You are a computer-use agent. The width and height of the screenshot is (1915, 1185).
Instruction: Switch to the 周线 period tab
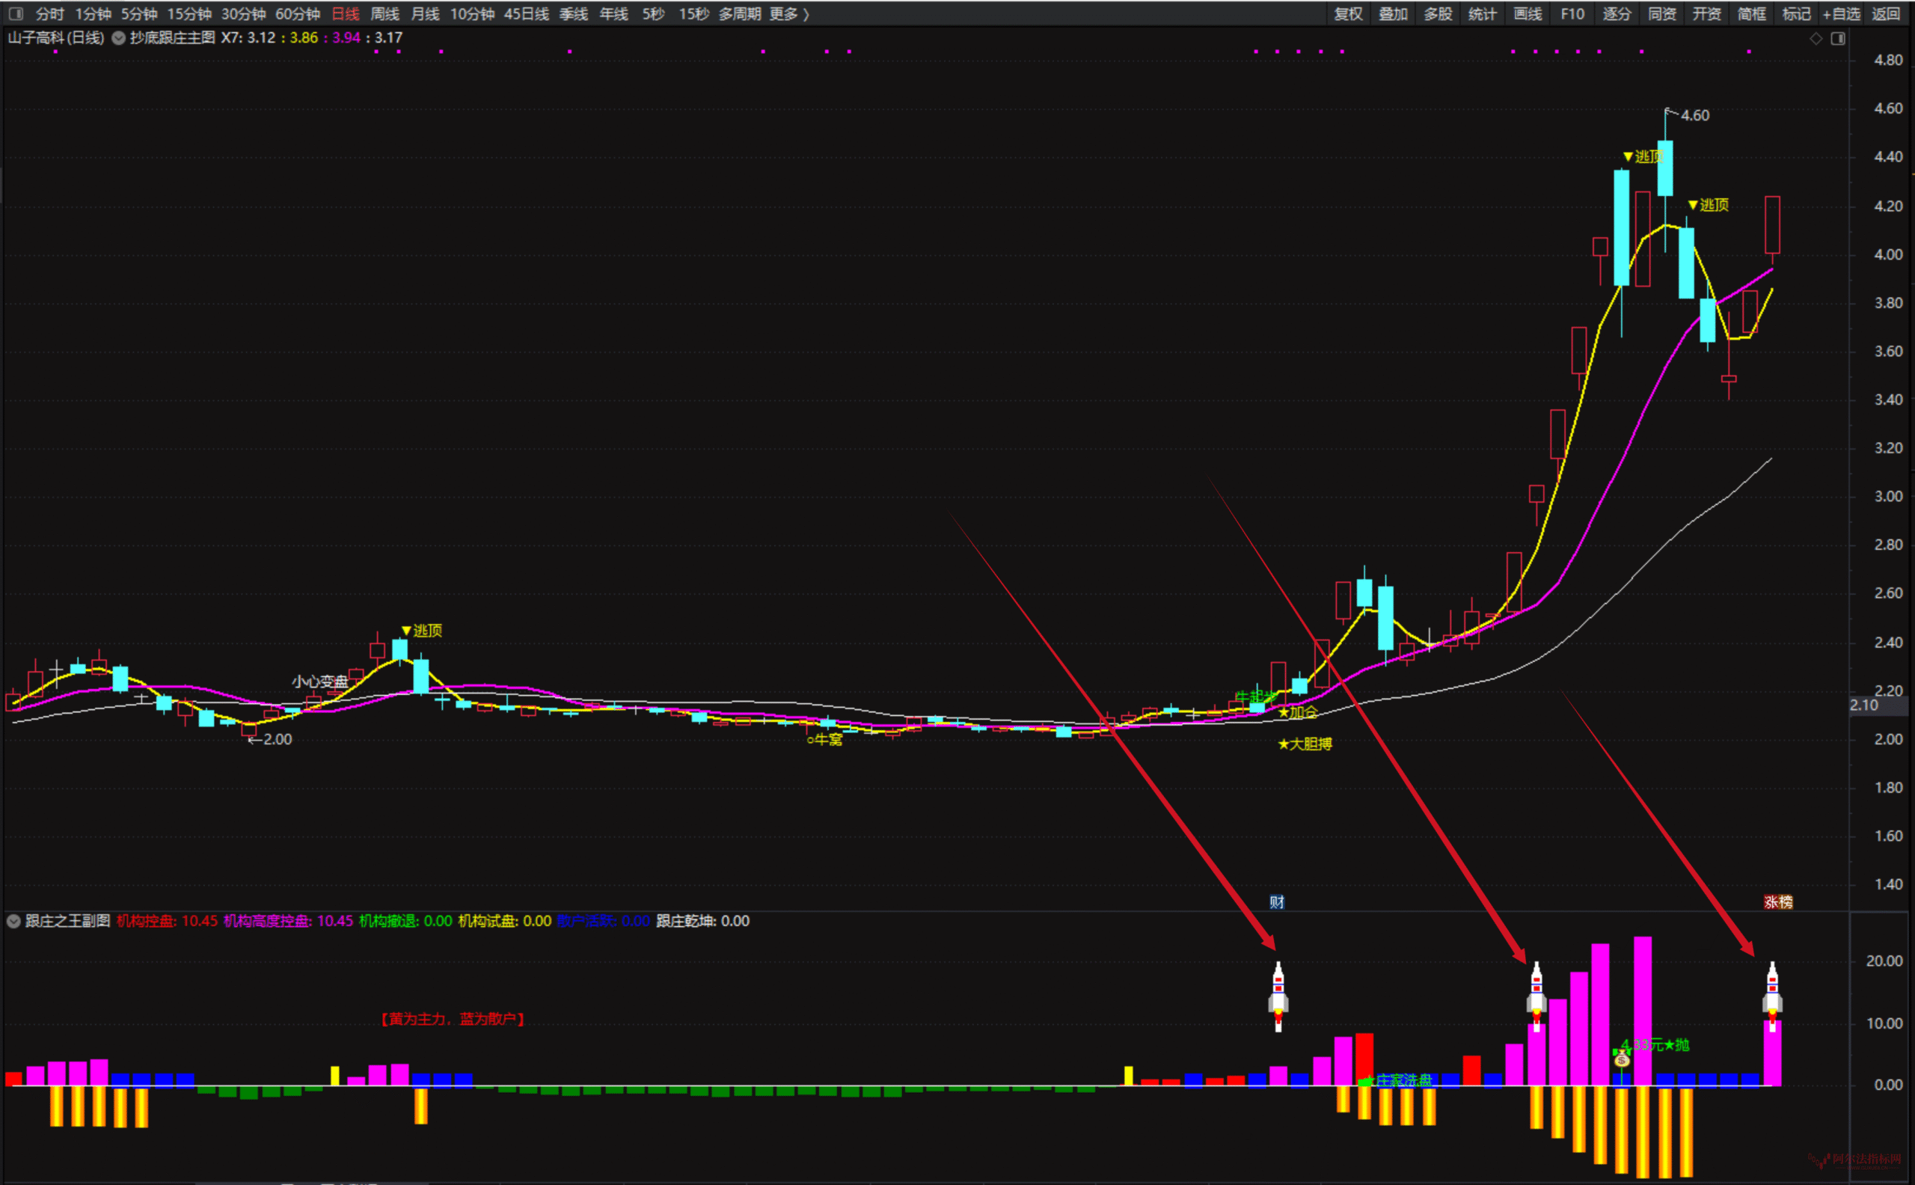(x=384, y=13)
